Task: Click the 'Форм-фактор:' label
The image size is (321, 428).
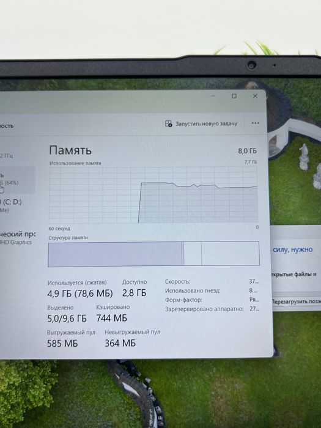Action: [x=183, y=300]
